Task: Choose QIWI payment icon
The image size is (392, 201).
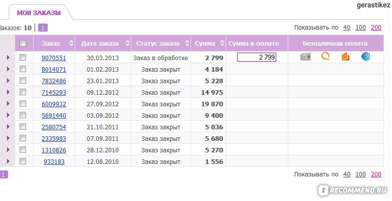Action: [x=326, y=57]
